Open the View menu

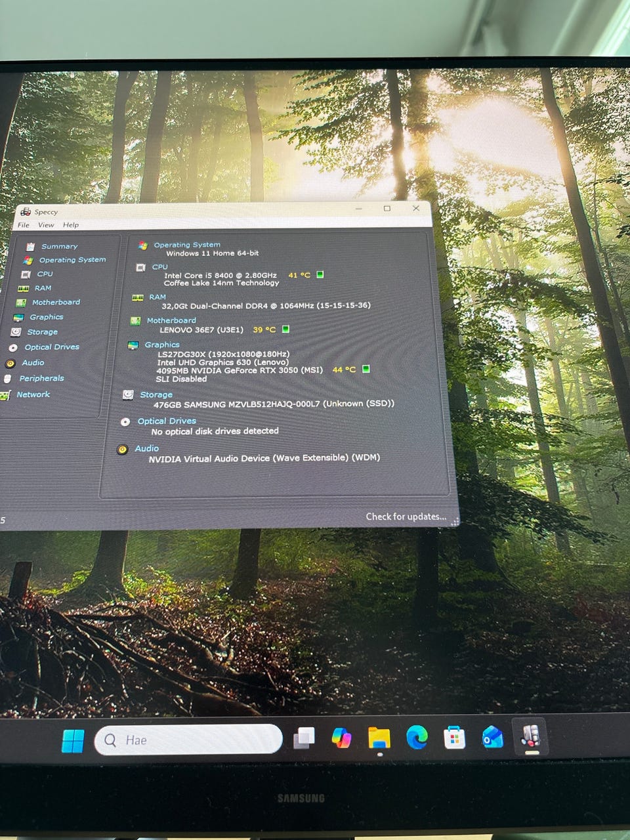[x=46, y=225]
